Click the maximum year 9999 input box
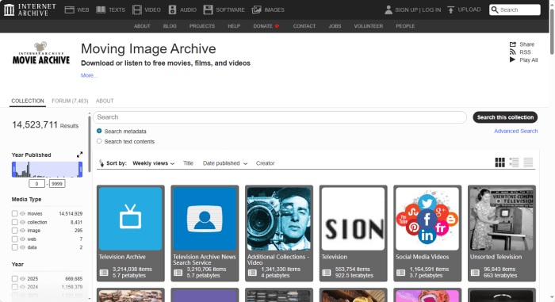The height and width of the screenshot is (302, 555). pyautogui.click(x=57, y=184)
